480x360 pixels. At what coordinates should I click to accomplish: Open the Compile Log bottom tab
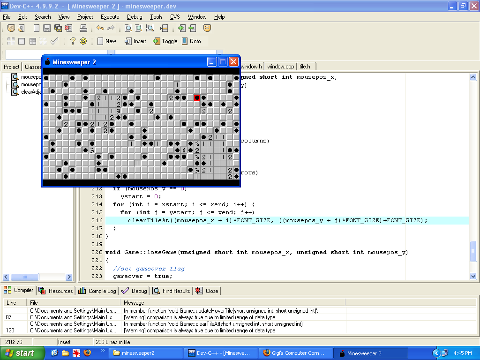(97, 291)
